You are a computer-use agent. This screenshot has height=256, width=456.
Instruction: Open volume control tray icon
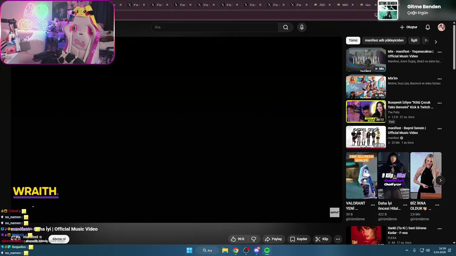point(427,250)
